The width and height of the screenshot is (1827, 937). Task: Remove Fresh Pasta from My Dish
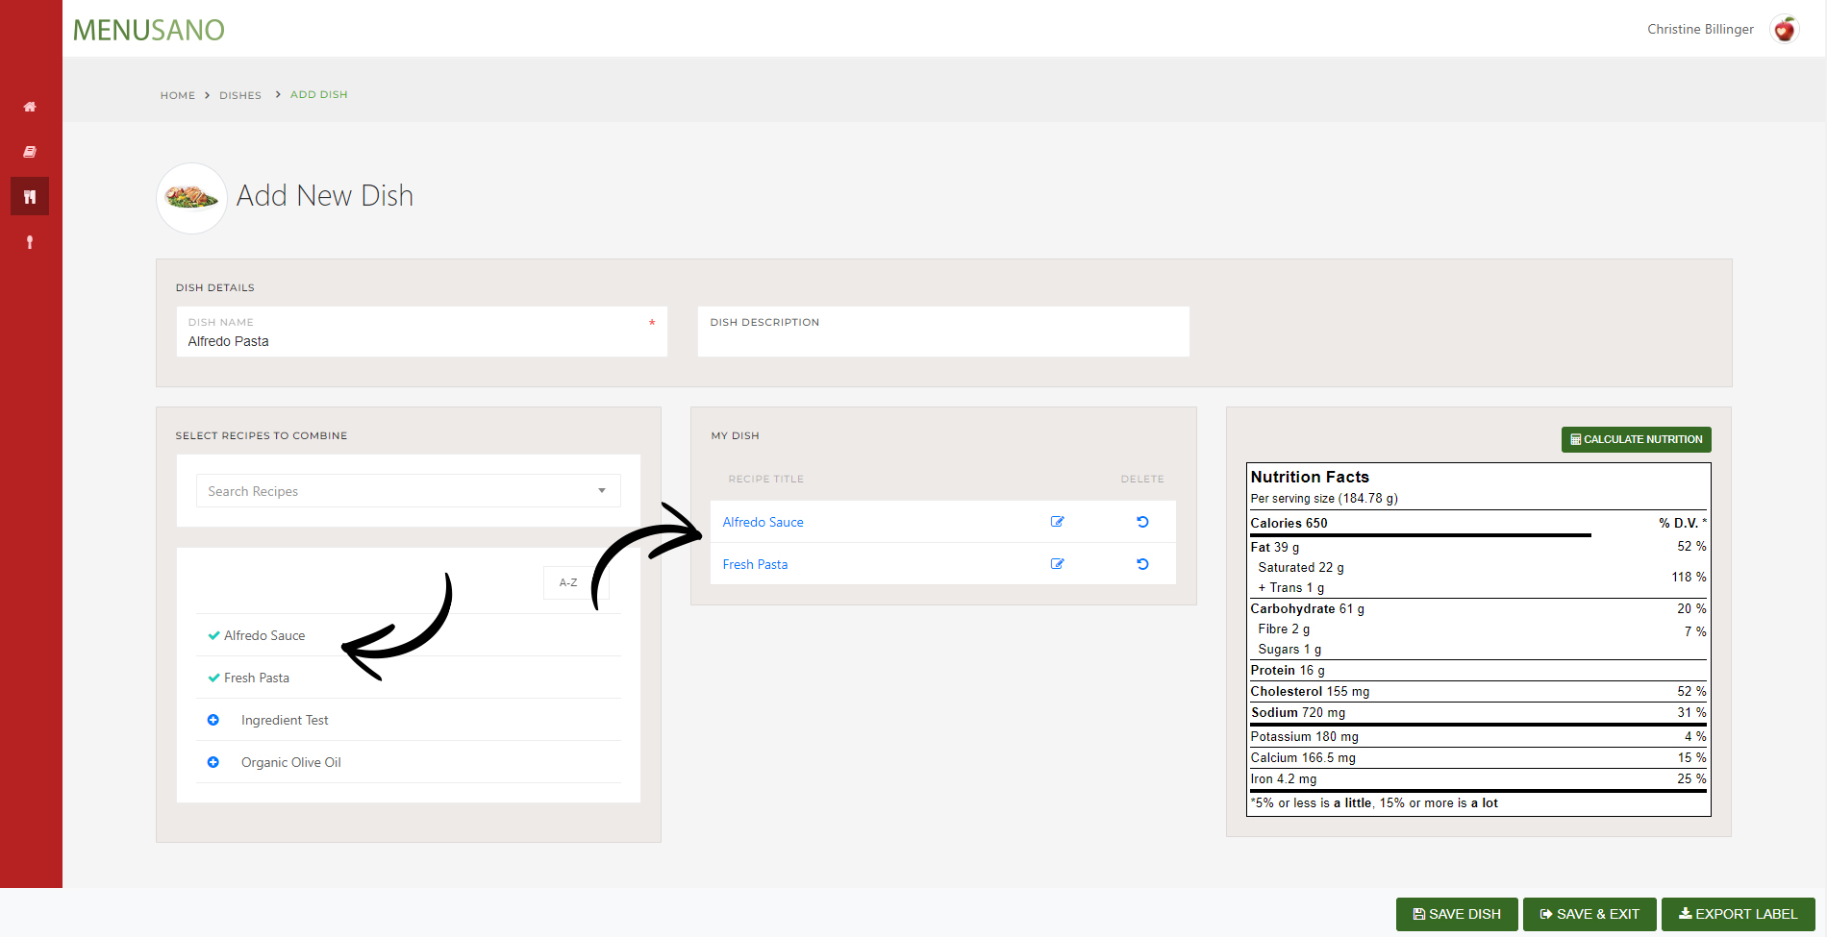(x=1142, y=564)
